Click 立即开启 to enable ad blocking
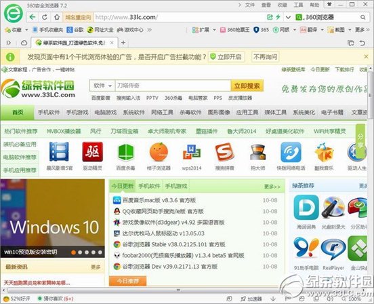The image size is (374, 304). pos(226,57)
